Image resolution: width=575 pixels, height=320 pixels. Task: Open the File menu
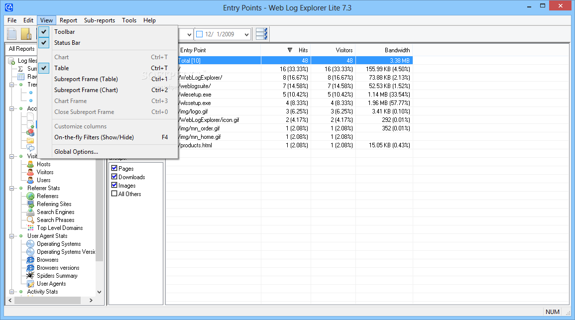12,20
